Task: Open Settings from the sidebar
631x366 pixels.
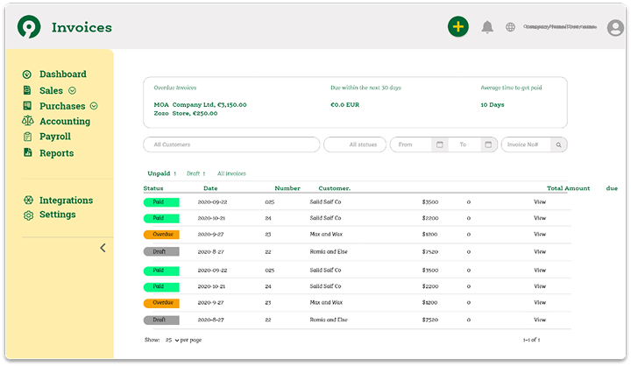Action: pyautogui.click(x=57, y=215)
